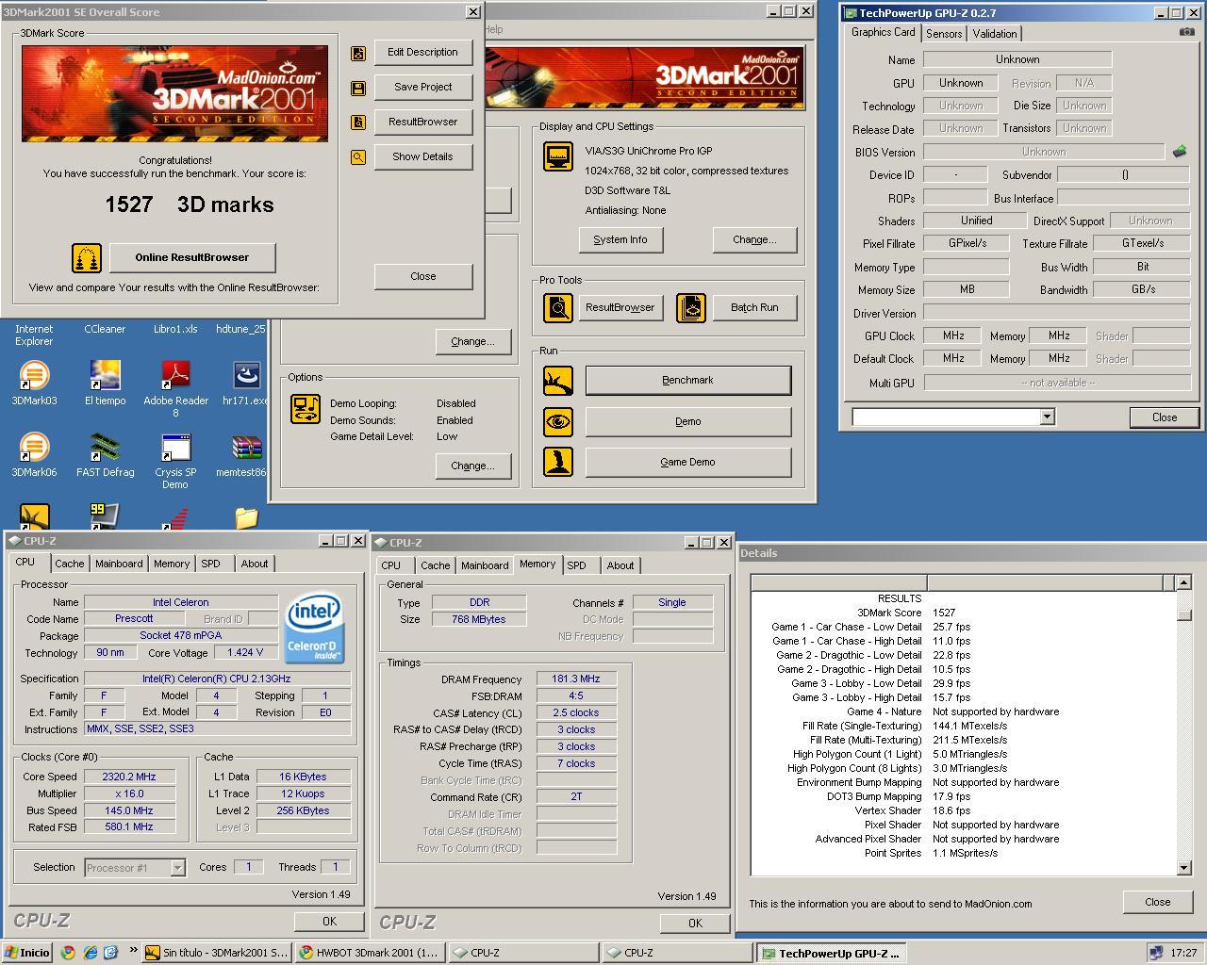The height and width of the screenshot is (965, 1207).
Task: Click the Edit Description button
Action: coord(422,53)
